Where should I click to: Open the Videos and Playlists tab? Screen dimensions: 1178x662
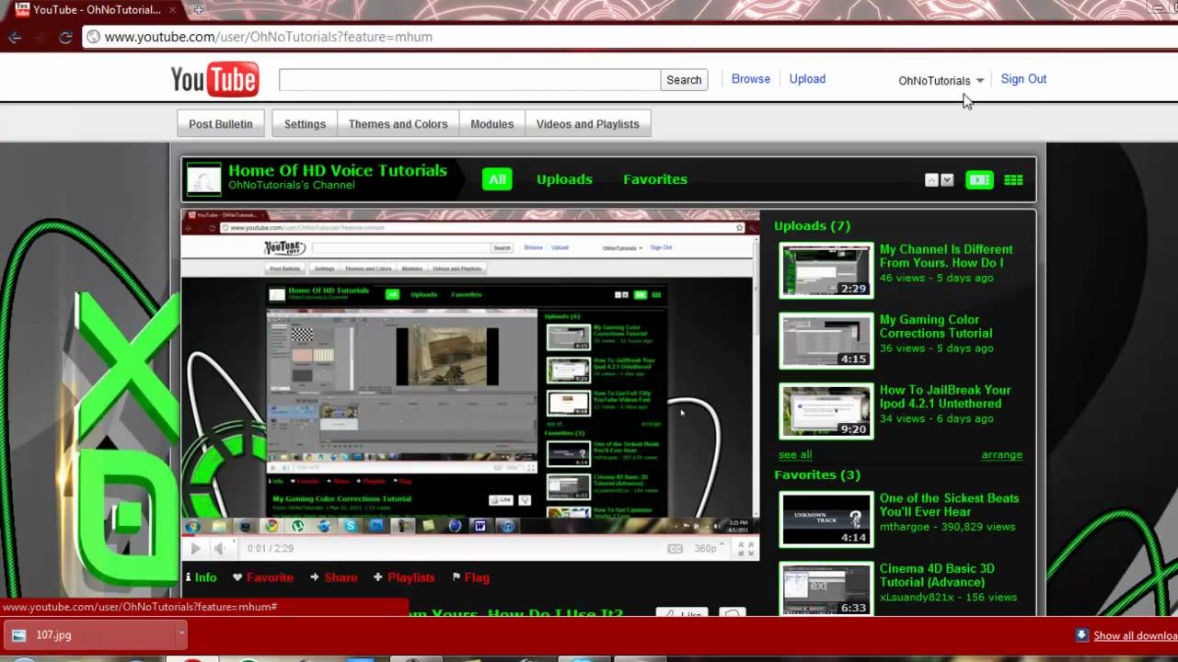[588, 124]
